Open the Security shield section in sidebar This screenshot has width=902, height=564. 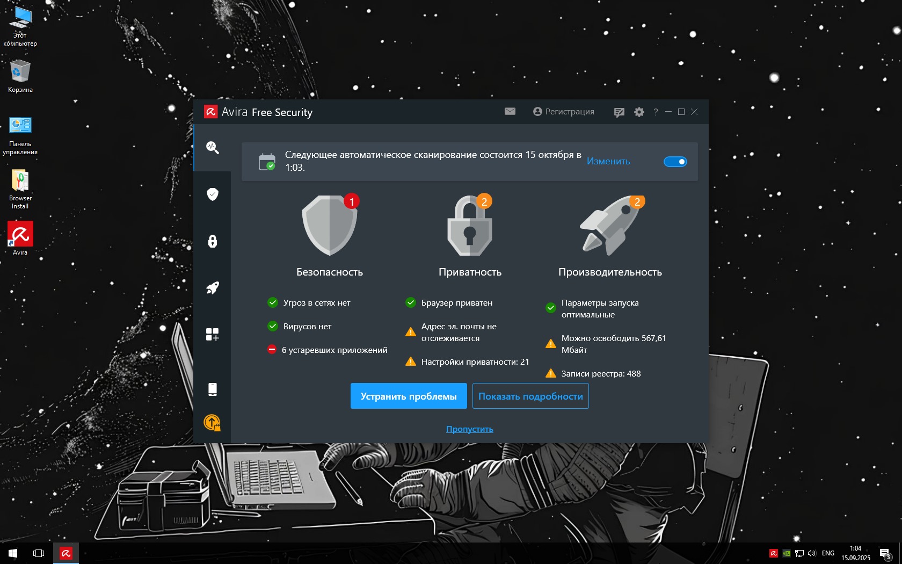[213, 194]
